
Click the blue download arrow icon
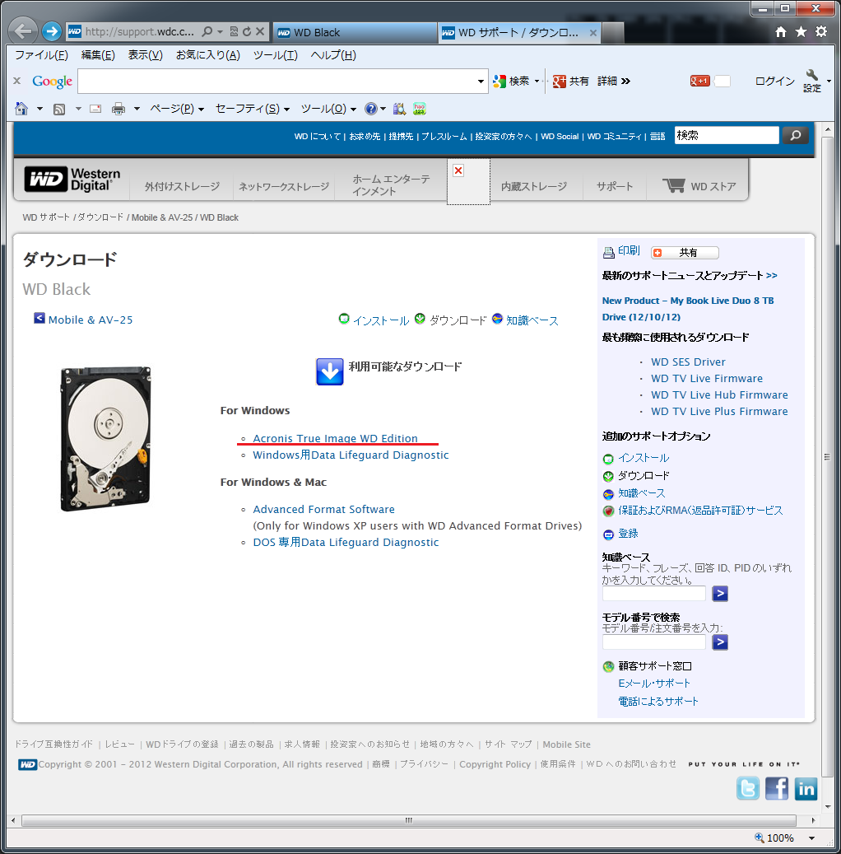point(330,371)
